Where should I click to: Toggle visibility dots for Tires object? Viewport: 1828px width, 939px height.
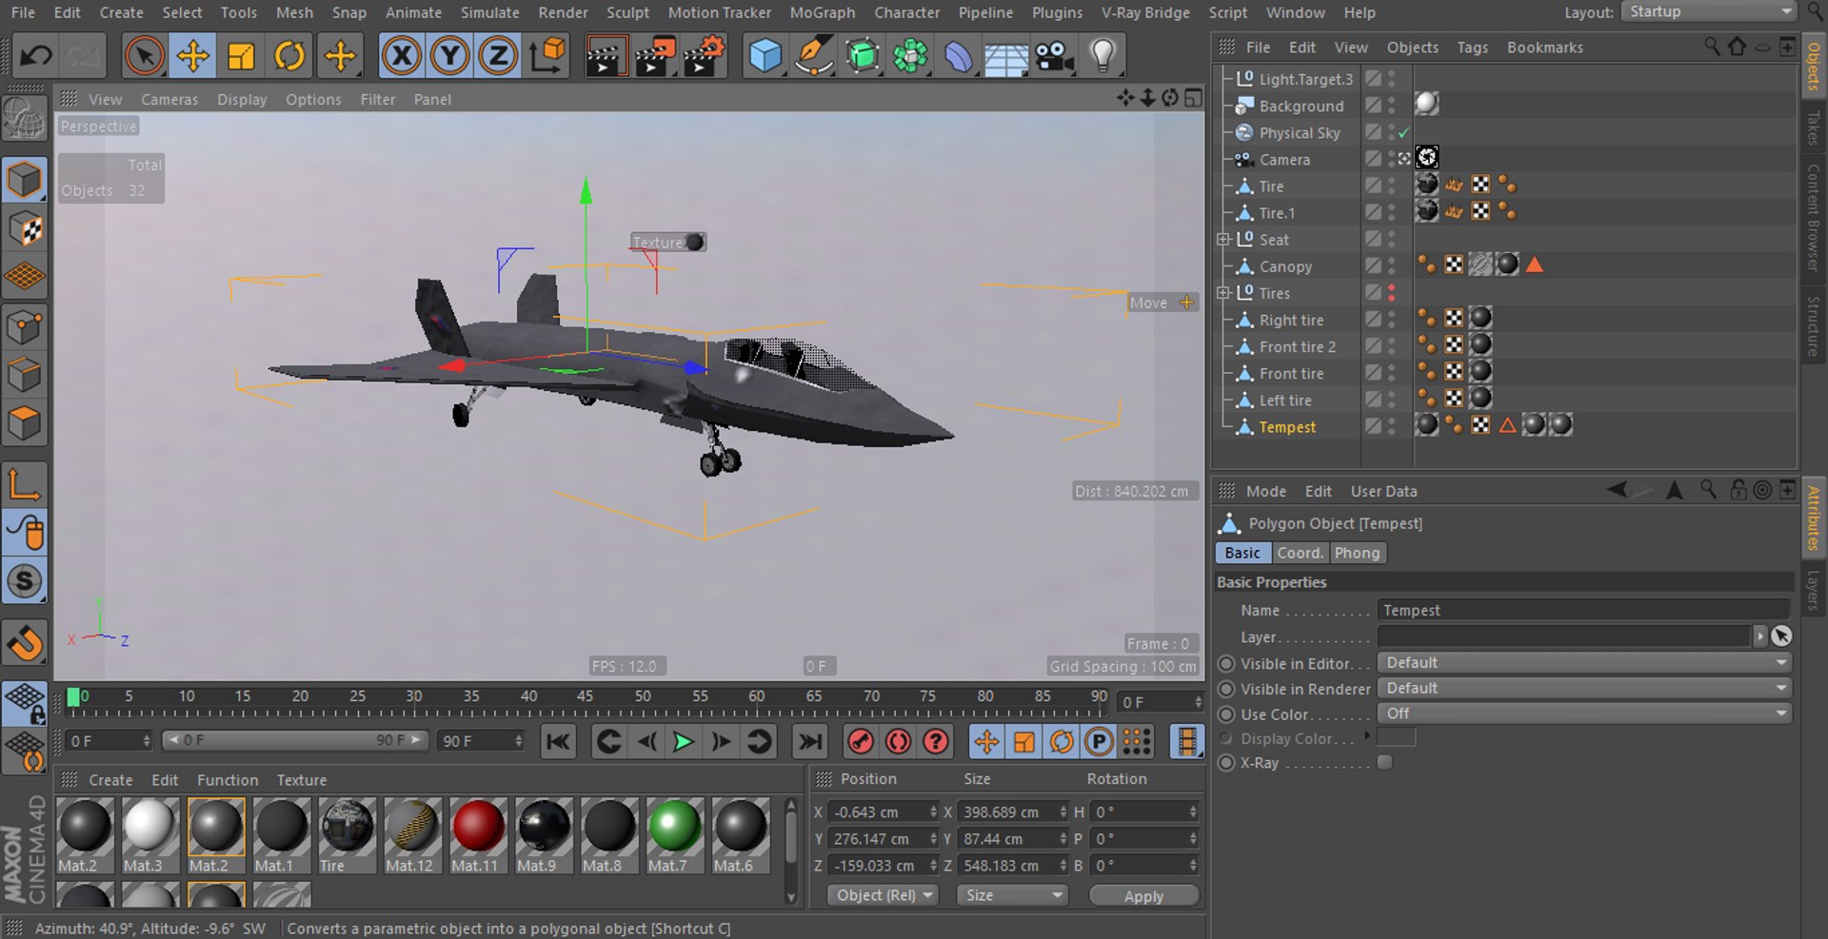(1392, 293)
